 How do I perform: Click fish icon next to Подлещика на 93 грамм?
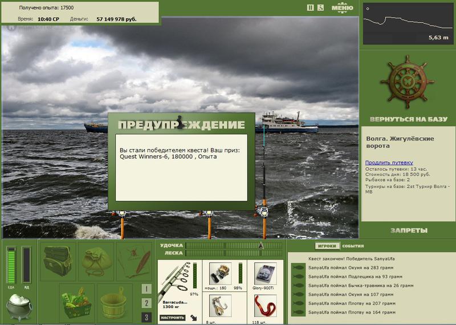pyautogui.click(x=298, y=277)
